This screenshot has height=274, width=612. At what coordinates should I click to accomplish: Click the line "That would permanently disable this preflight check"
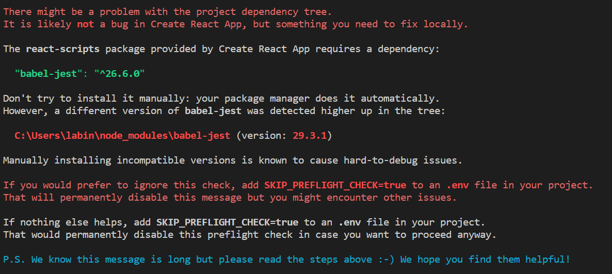(x=250, y=235)
